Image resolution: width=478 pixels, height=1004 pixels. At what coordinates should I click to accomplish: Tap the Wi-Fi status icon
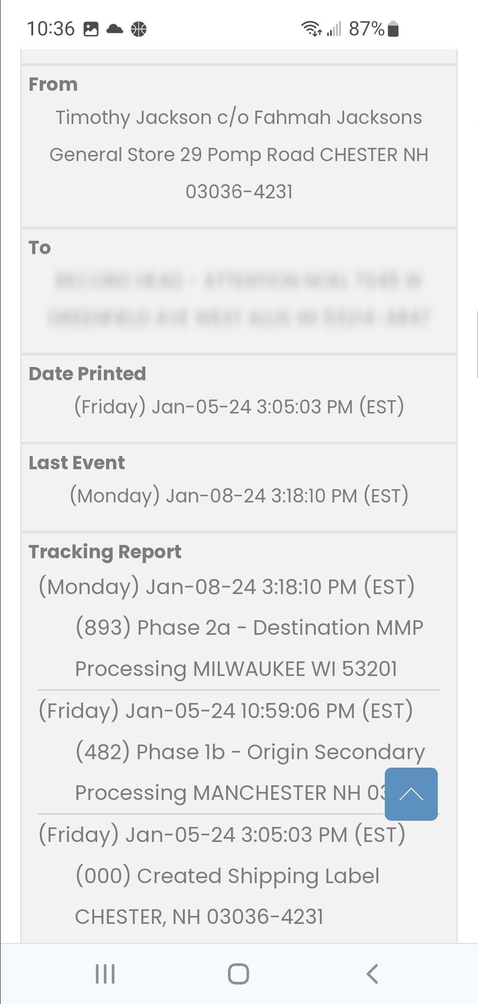[x=311, y=29]
